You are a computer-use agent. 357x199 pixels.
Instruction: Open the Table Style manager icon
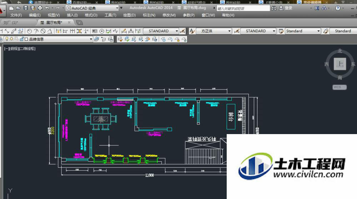(x=281, y=31)
